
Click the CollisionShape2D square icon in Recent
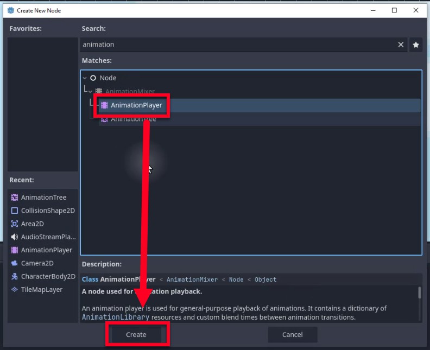click(15, 211)
